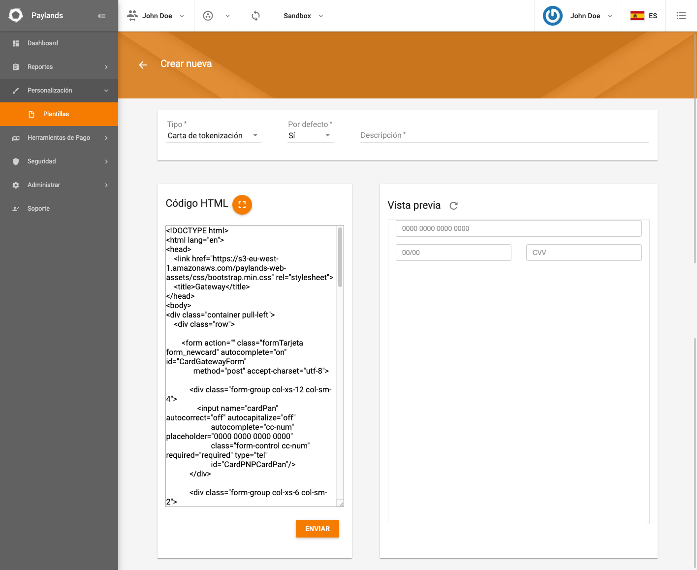This screenshot has height=570, width=697.
Task: Click the Paylands logo icon
Action: [16, 15]
